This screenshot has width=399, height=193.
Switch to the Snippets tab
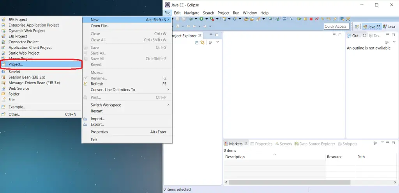[x=348, y=144]
